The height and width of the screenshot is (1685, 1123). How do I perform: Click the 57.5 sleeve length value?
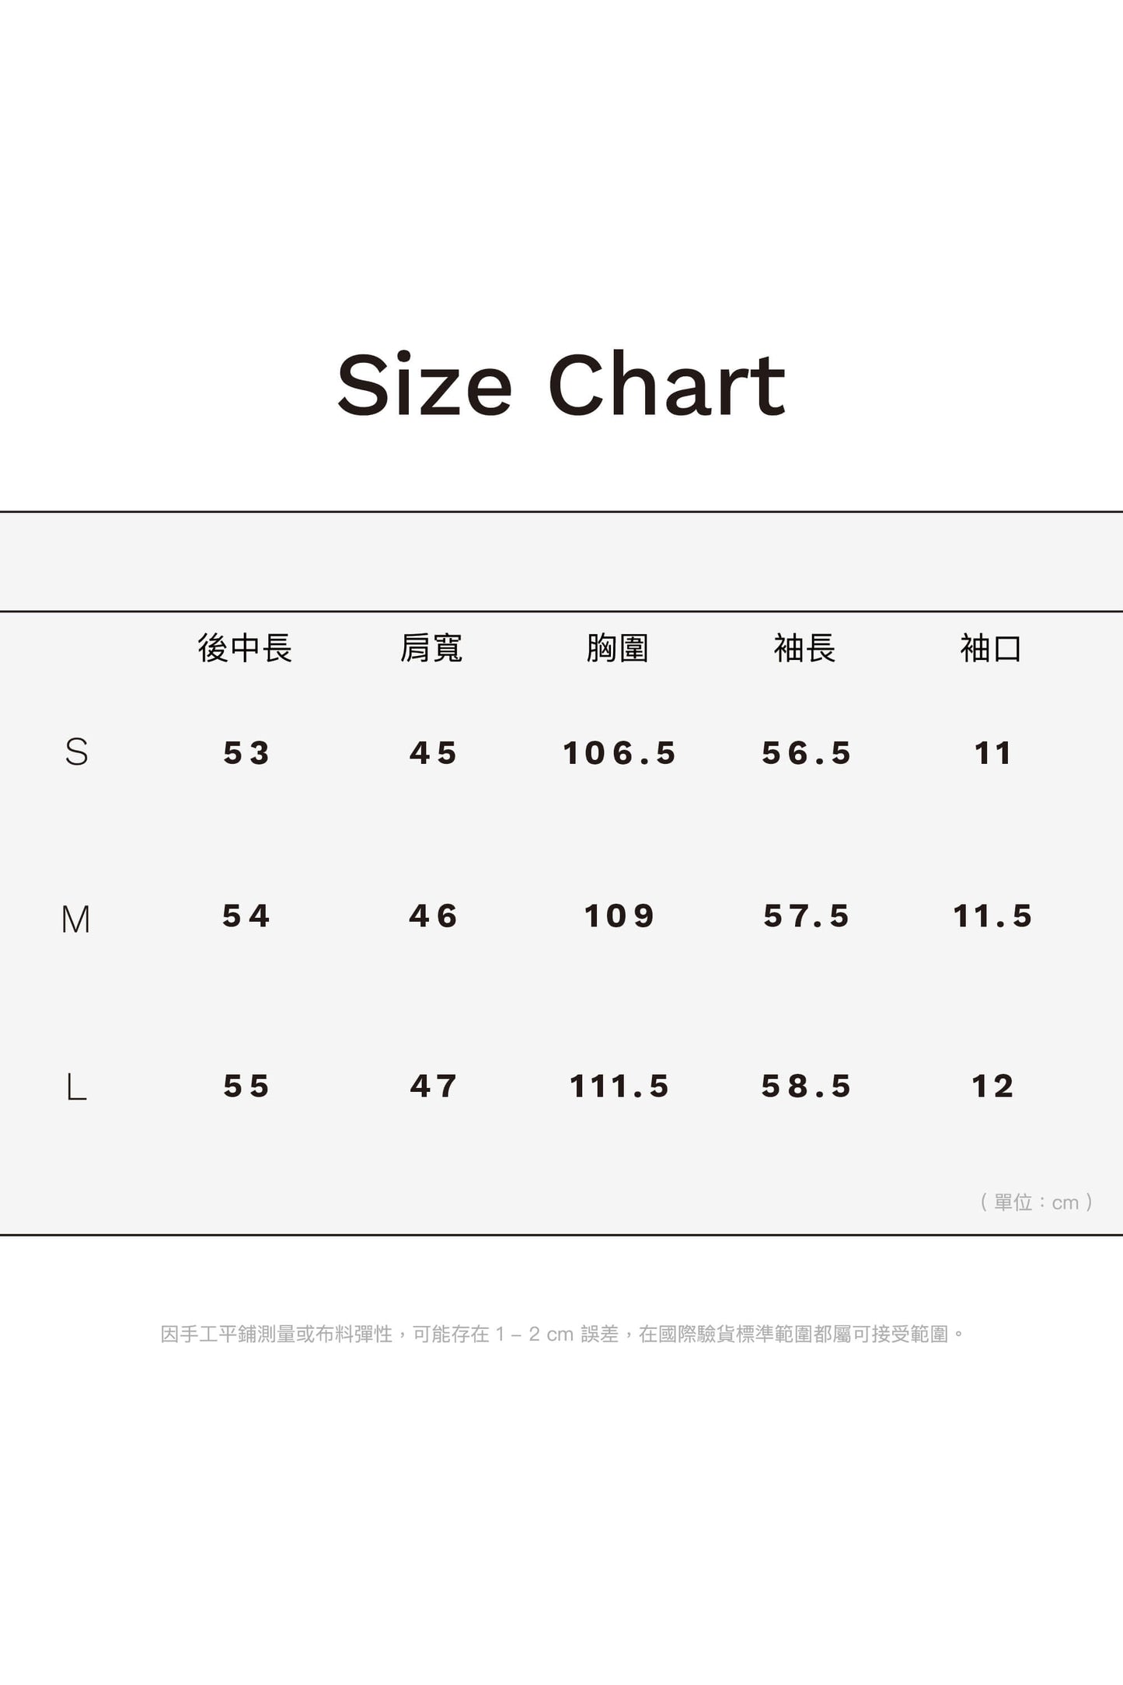point(806,916)
